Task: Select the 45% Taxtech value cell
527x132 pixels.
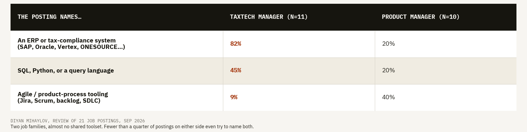Action: (x=299, y=71)
